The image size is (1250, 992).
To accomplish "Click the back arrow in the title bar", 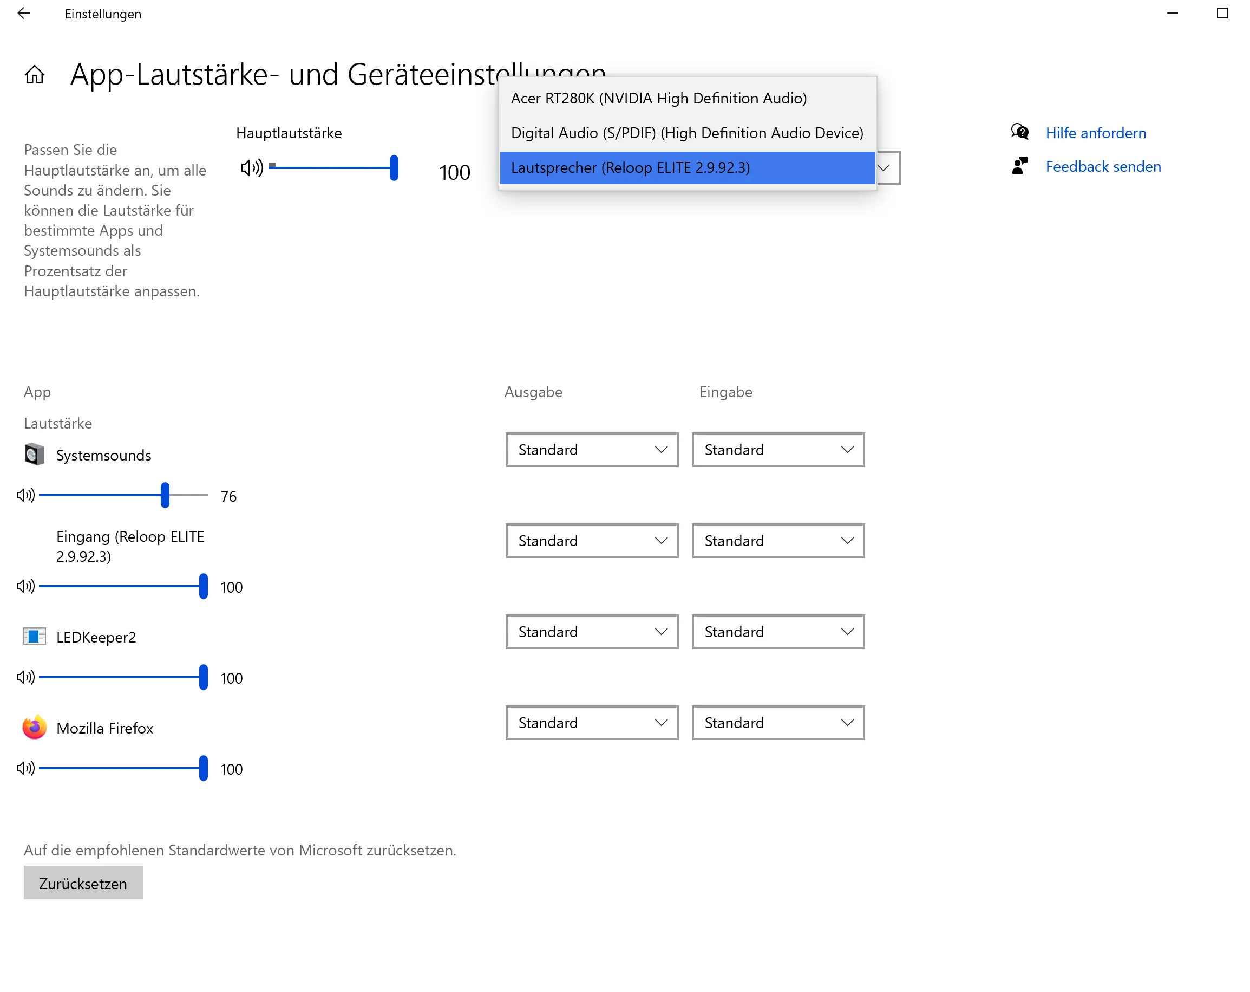I will [24, 14].
